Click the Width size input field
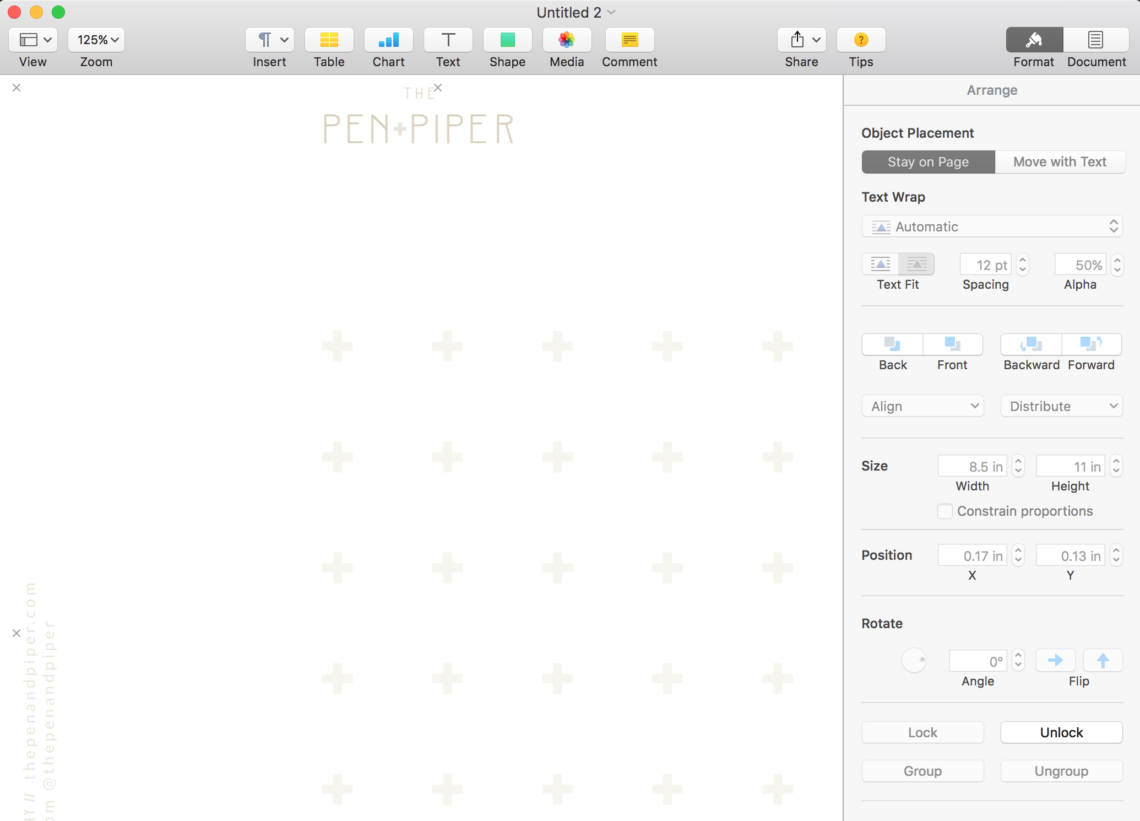 click(x=973, y=467)
